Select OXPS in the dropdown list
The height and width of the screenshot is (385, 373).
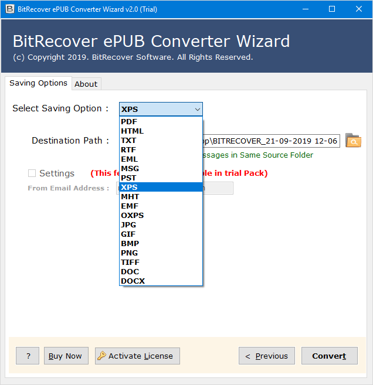tap(161, 215)
